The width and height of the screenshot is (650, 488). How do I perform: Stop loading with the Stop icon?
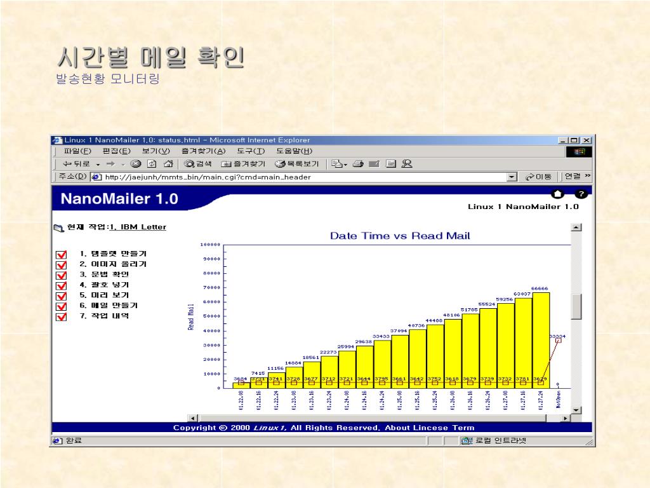tap(136, 164)
